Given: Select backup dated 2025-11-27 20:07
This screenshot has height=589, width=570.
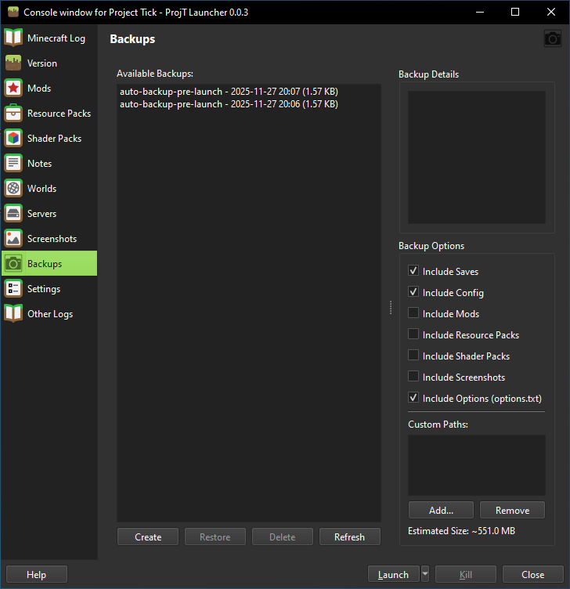Looking at the screenshot, I should pos(248,92).
